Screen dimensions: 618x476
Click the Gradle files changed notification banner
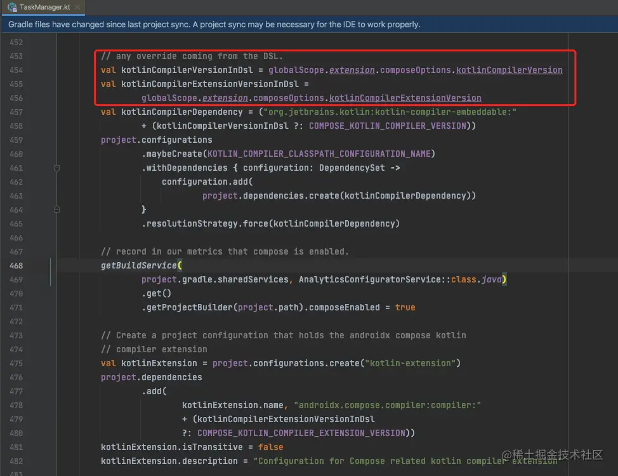pyautogui.click(x=309, y=25)
